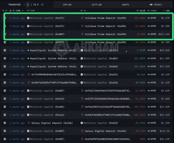Screen dimensions: 174x143
Task: Refresh the transfers list
Action: tap(42, 5)
